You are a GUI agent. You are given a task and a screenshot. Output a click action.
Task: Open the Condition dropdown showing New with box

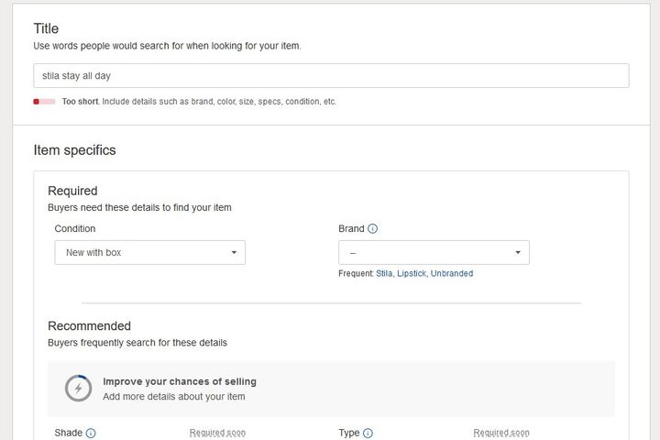(x=149, y=253)
